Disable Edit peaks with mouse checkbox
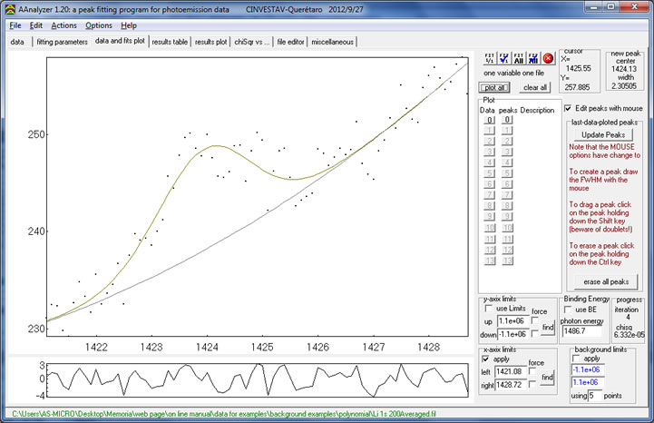 pyautogui.click(x=568, y=109)
